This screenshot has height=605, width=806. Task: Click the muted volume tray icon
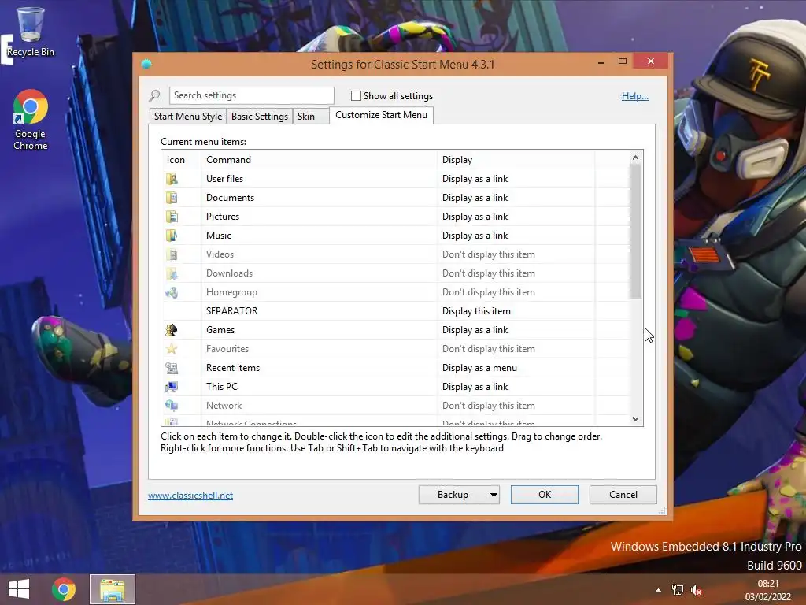[697, 590]
